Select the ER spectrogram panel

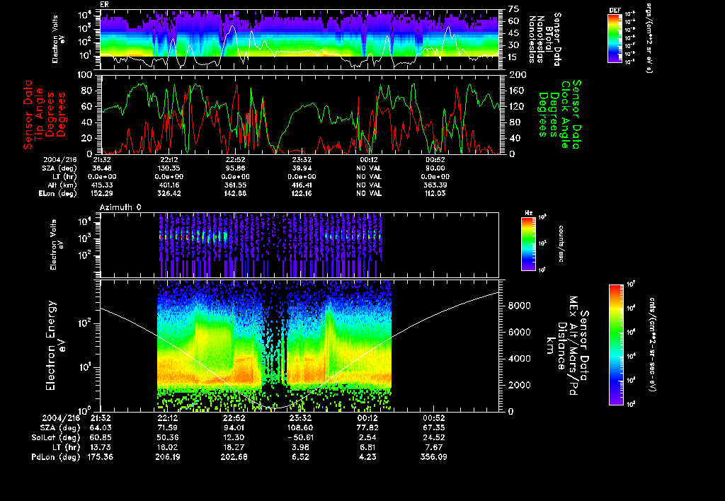pos(299,40)
